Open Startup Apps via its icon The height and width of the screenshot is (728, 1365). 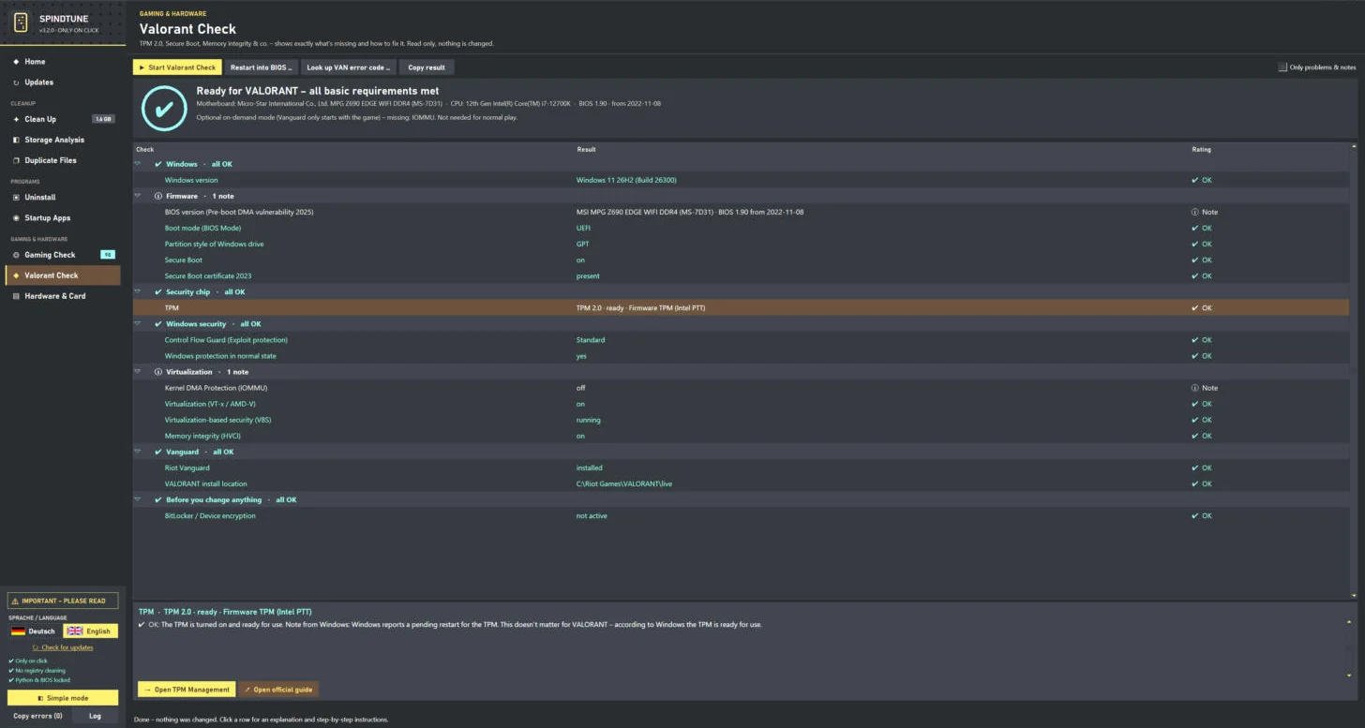[16, 218]
